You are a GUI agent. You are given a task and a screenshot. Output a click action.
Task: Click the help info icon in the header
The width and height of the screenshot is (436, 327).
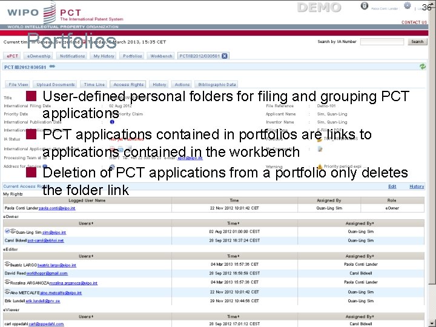tap(365, 5)
